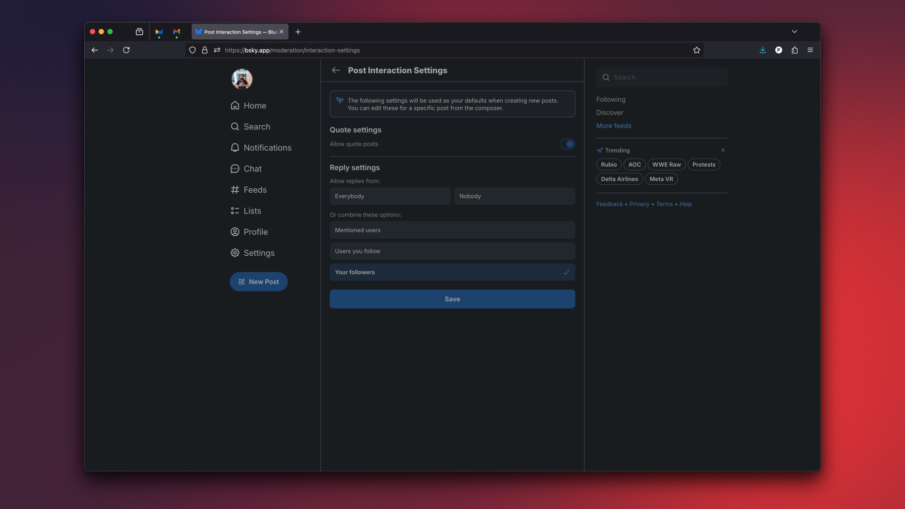The image size is (905, 509).
Task: Open browser hamburger menu
Action: coord(810,50)
